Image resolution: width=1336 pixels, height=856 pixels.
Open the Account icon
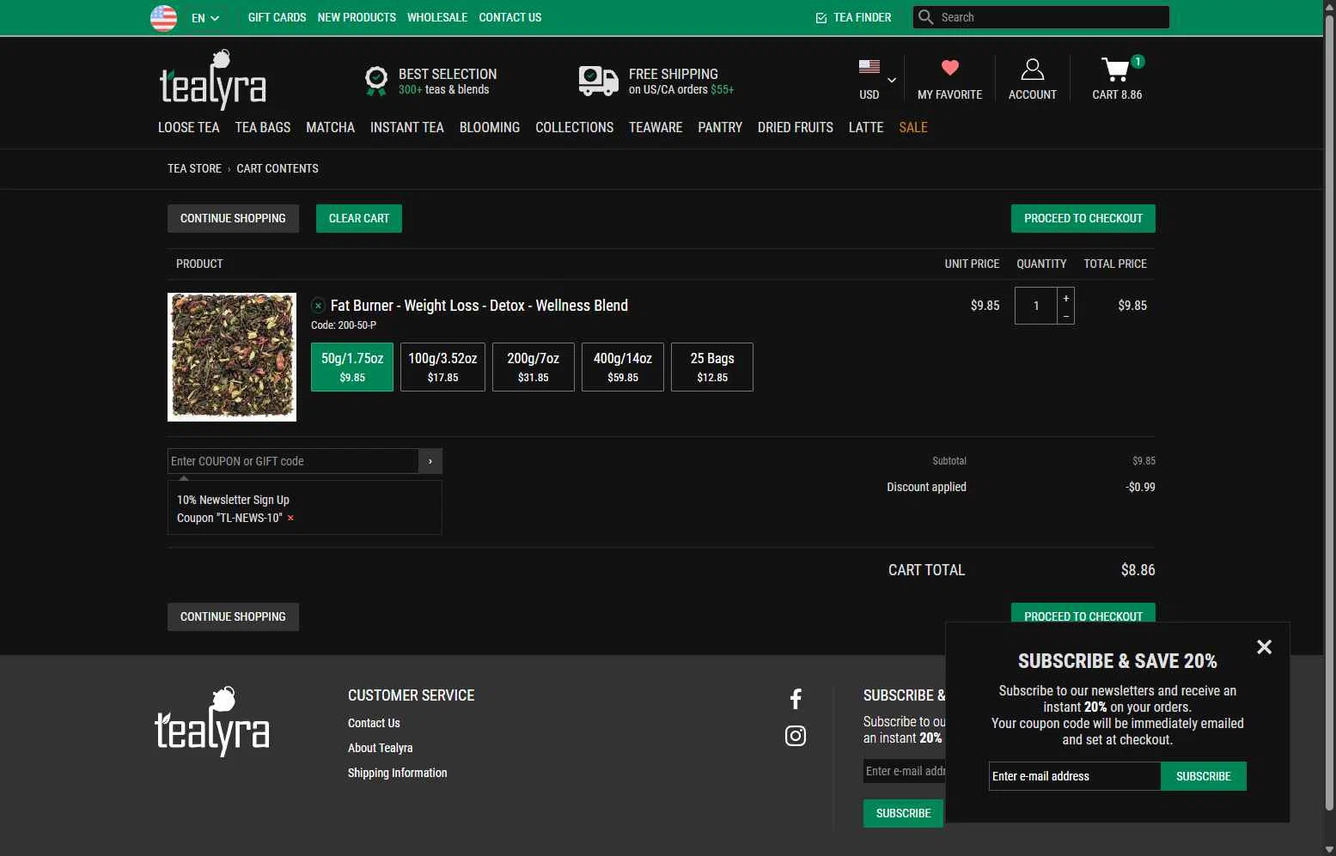point(1032,70)
